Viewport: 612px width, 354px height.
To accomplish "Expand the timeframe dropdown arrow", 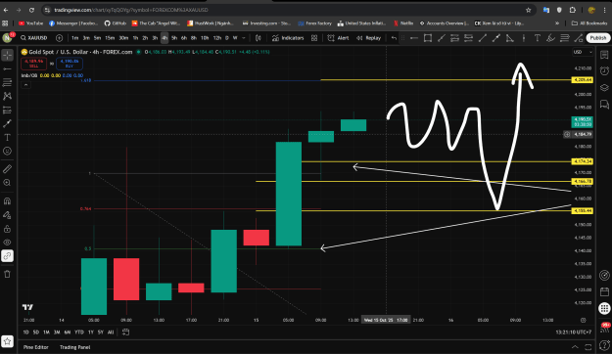I will pyautogui.click(x=244, y=38).
